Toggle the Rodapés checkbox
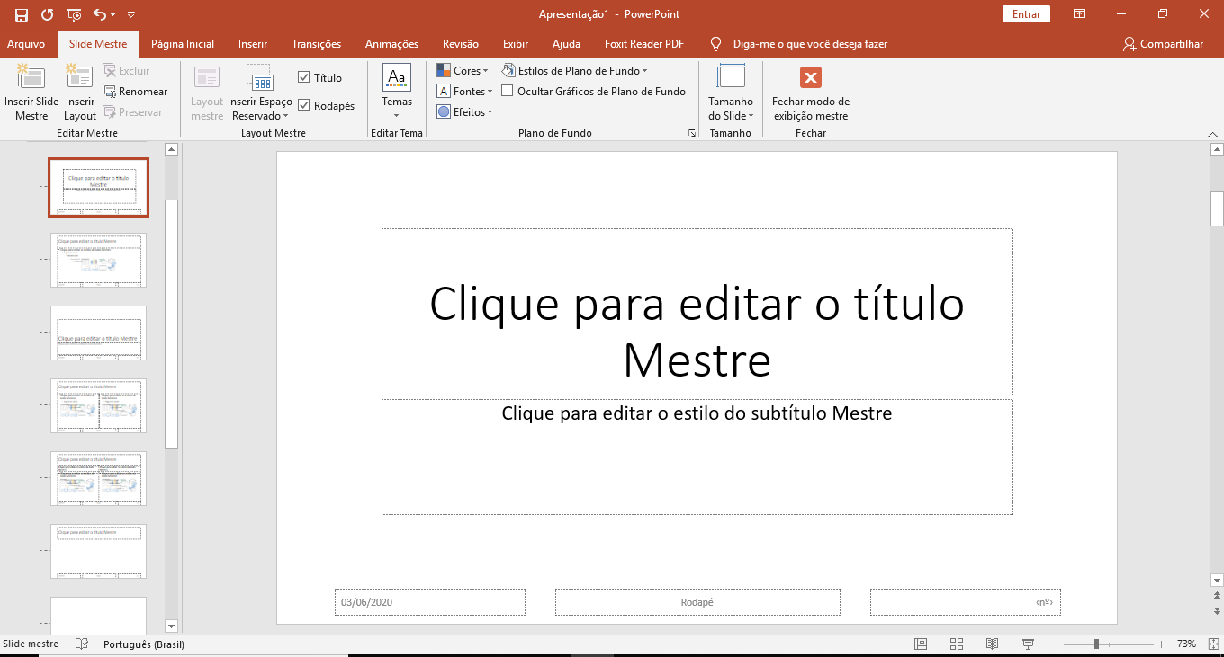The image size is (1224, 657). tap(304, 106)
